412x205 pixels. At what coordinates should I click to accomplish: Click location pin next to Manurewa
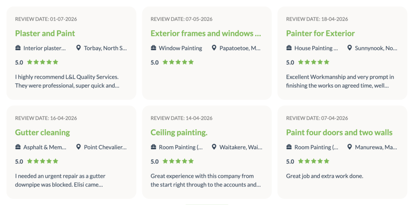349,147
